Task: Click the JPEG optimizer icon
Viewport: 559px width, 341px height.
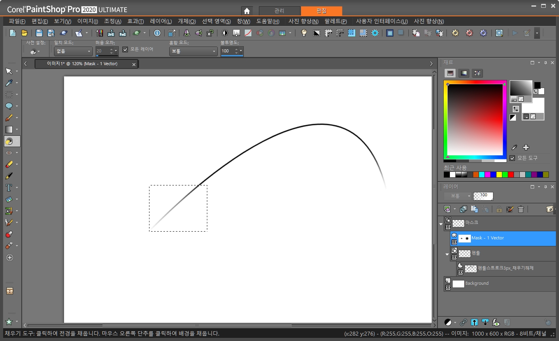Action: pos(111,33)
